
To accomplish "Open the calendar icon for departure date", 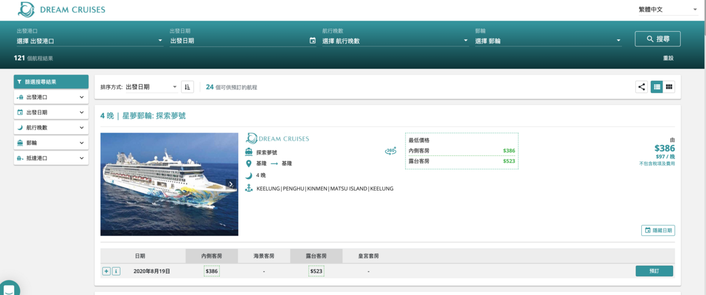I will (x=312, y=40).
